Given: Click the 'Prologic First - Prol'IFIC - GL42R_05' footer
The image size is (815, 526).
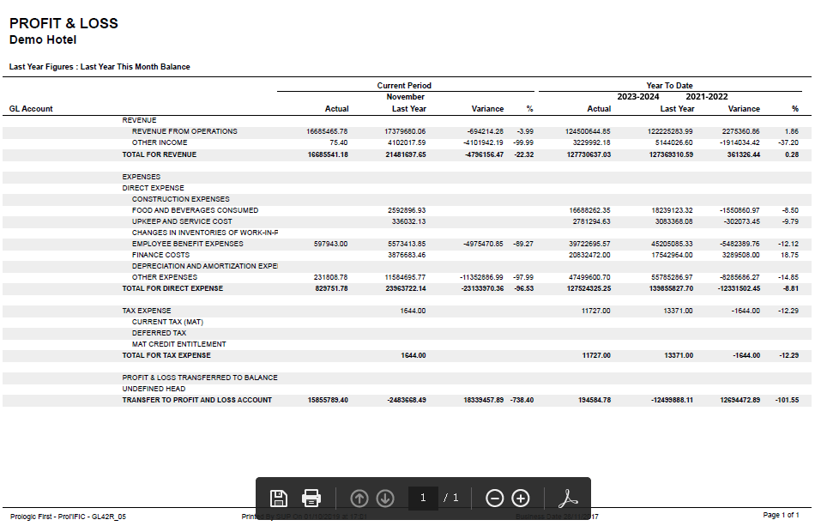Looking at the screenshot, I should [68, 516].
